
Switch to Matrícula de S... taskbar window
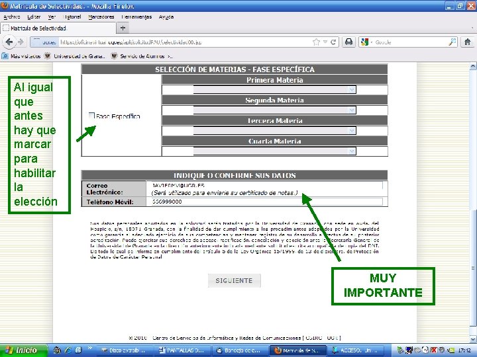(298, 350)
